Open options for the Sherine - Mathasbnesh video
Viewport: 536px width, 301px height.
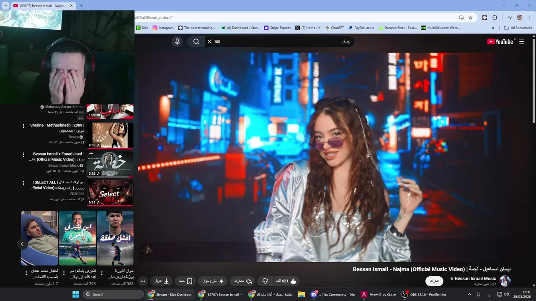(23, 126)
